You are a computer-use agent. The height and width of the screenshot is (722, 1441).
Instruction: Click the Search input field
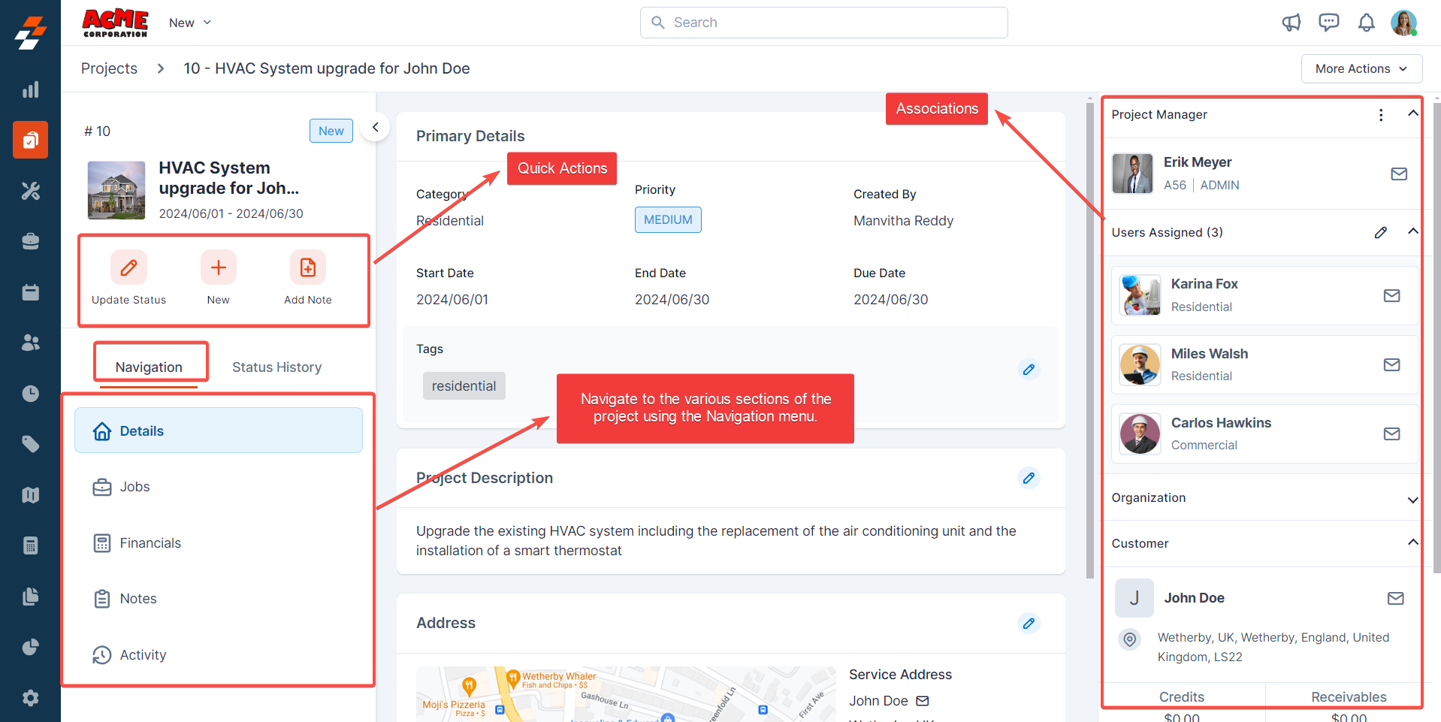pyautogui.click(x=823, y=23)
